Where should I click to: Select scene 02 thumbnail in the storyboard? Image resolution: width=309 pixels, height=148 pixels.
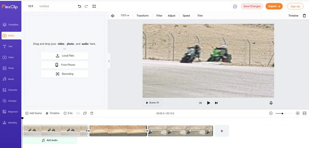point(118,131)
